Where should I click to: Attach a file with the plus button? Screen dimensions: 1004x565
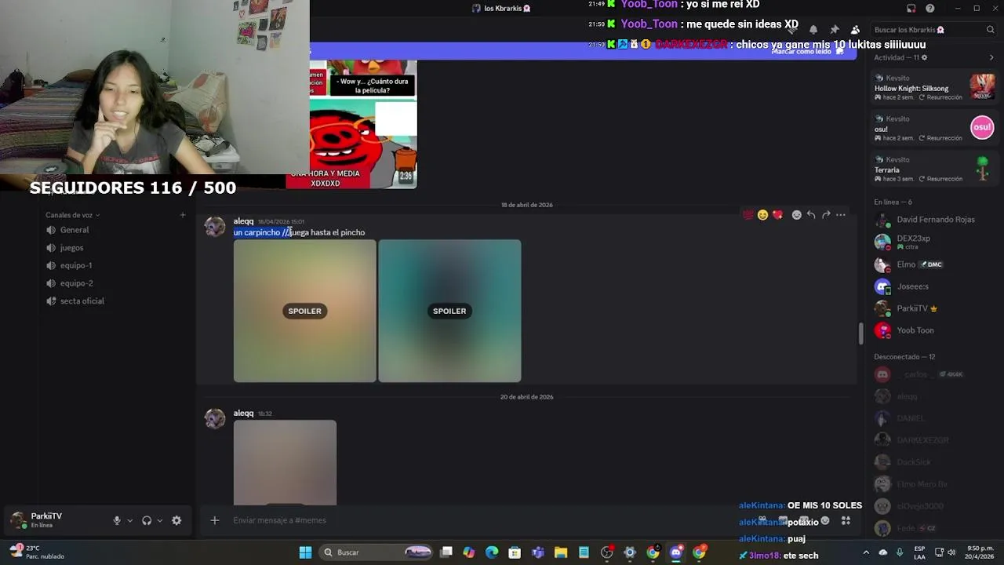[x=214, y=520]
